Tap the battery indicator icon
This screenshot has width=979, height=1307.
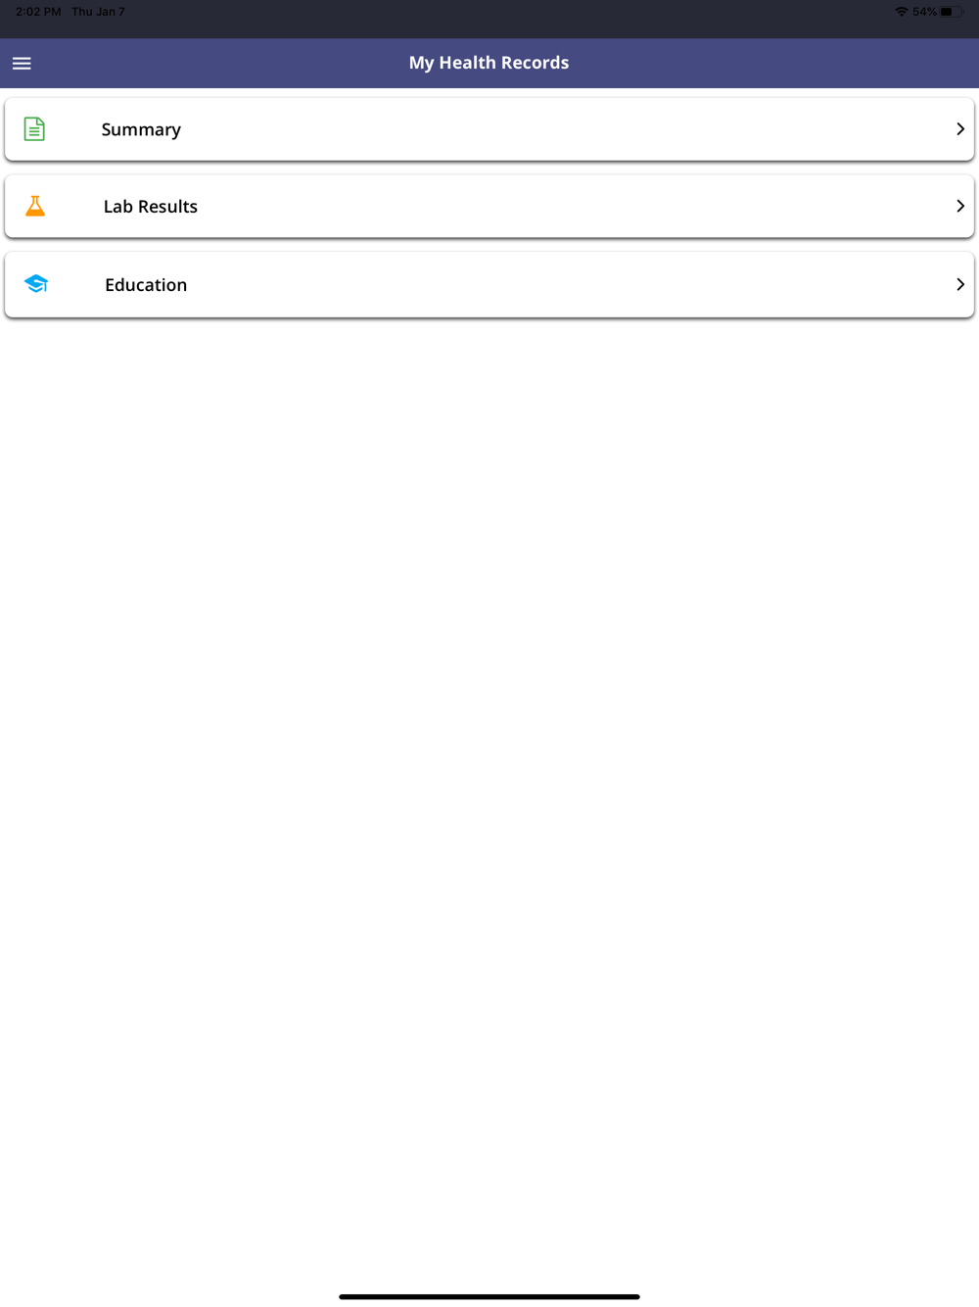952,12
